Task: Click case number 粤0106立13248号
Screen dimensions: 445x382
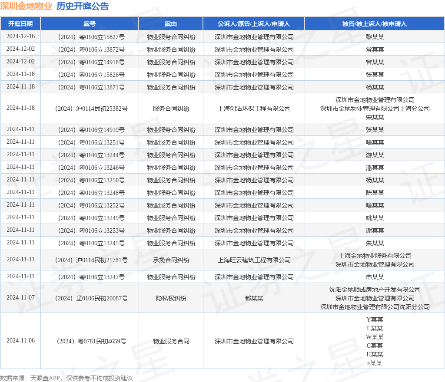Action: coord(91,193)
